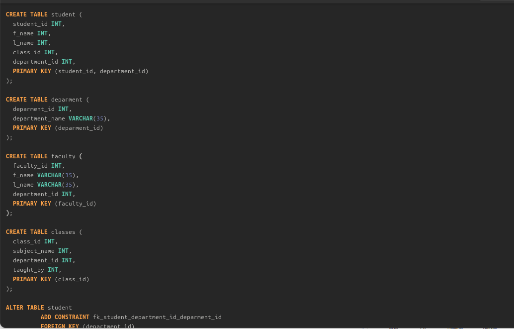Click the 'CREATE TABLE deparment (' line
The image size is (514, 329).
click(47, 100)
